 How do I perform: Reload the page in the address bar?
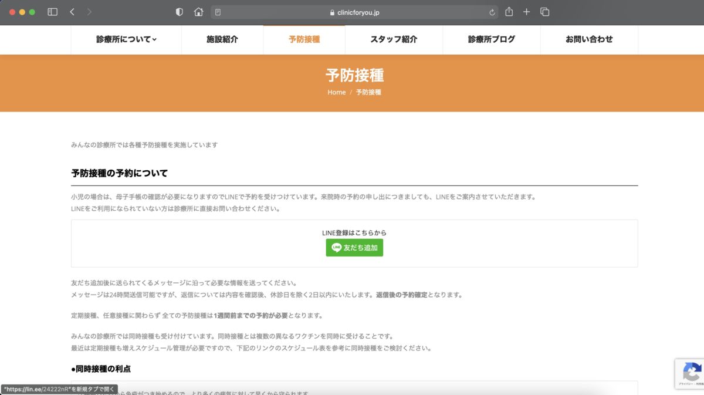(x=492, y=12)
